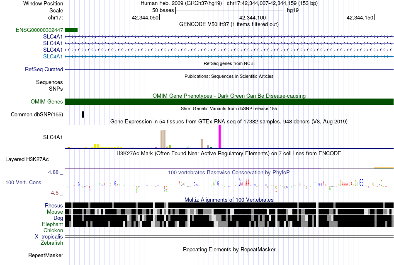Click the Mouse alignment label
The height and width of the screenshot is (265, 394).
tap(55, 212)
